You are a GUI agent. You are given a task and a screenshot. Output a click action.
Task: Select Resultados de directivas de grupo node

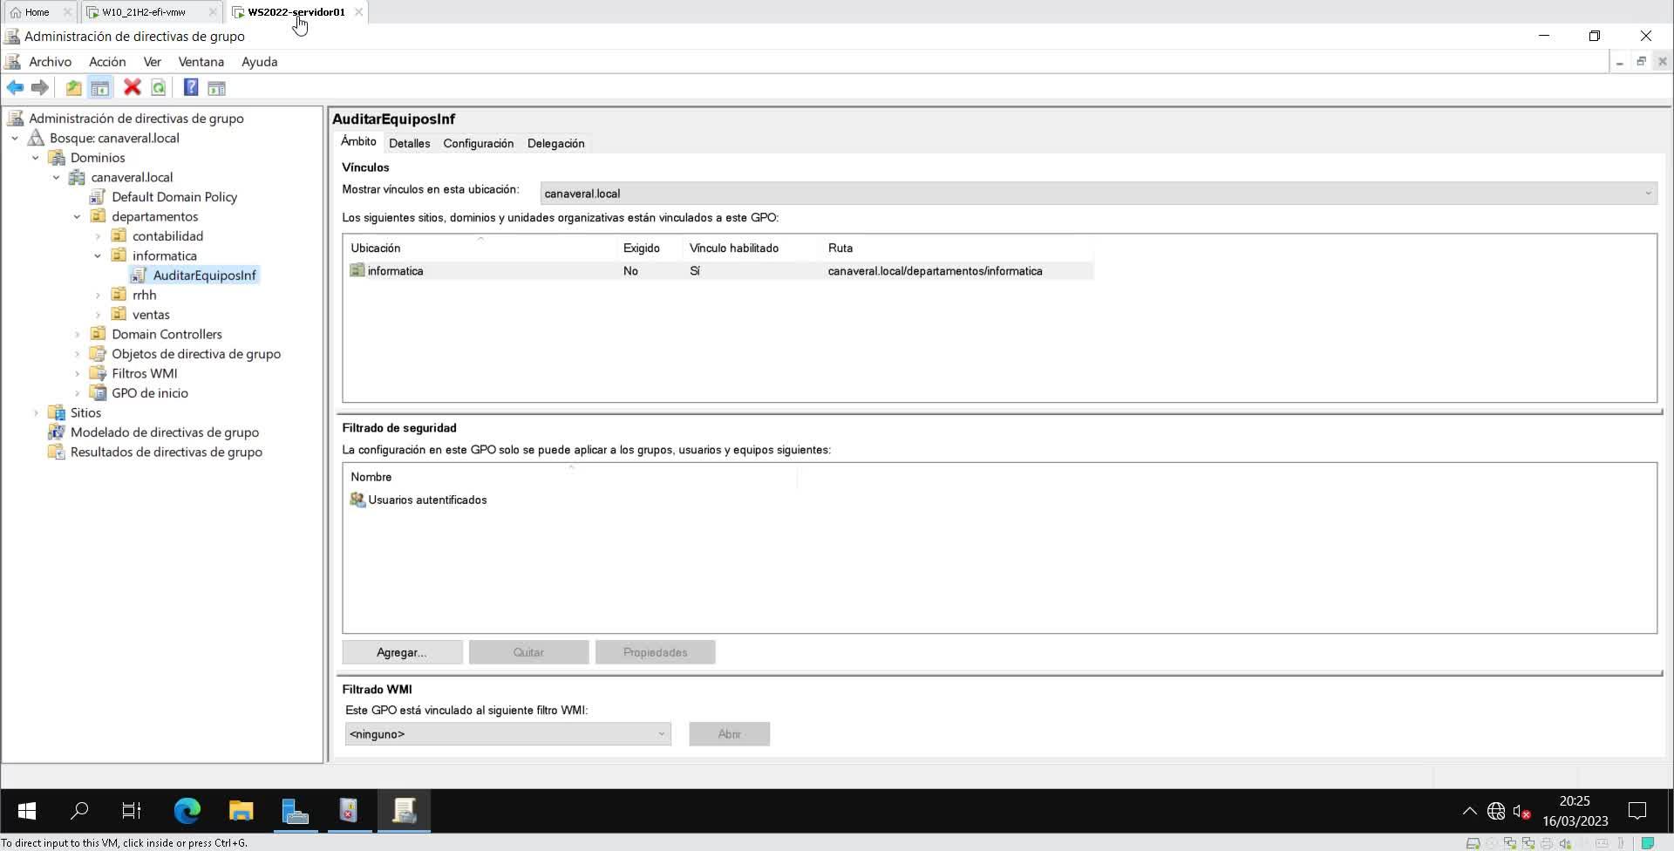point(166,452)
